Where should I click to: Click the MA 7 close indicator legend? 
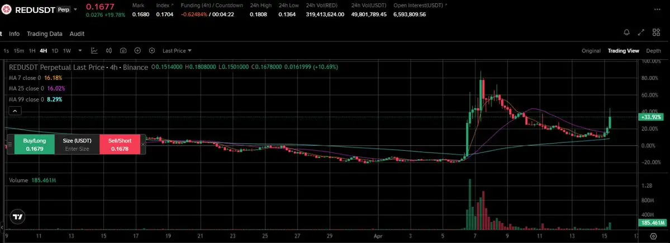click(x=35, y=78)
